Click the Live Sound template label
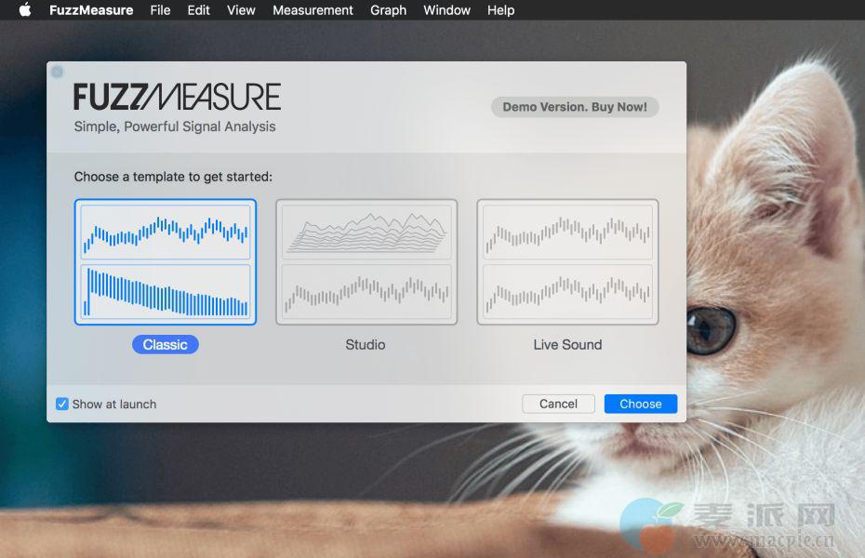Image resolution: width=865 pixels, height=558 pixels. coord(567,345)
